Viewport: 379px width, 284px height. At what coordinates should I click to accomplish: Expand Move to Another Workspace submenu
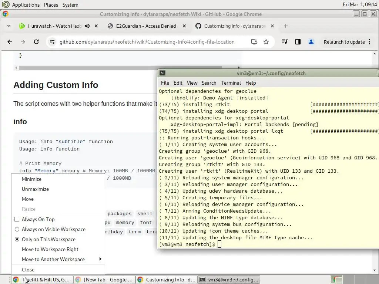58,259
